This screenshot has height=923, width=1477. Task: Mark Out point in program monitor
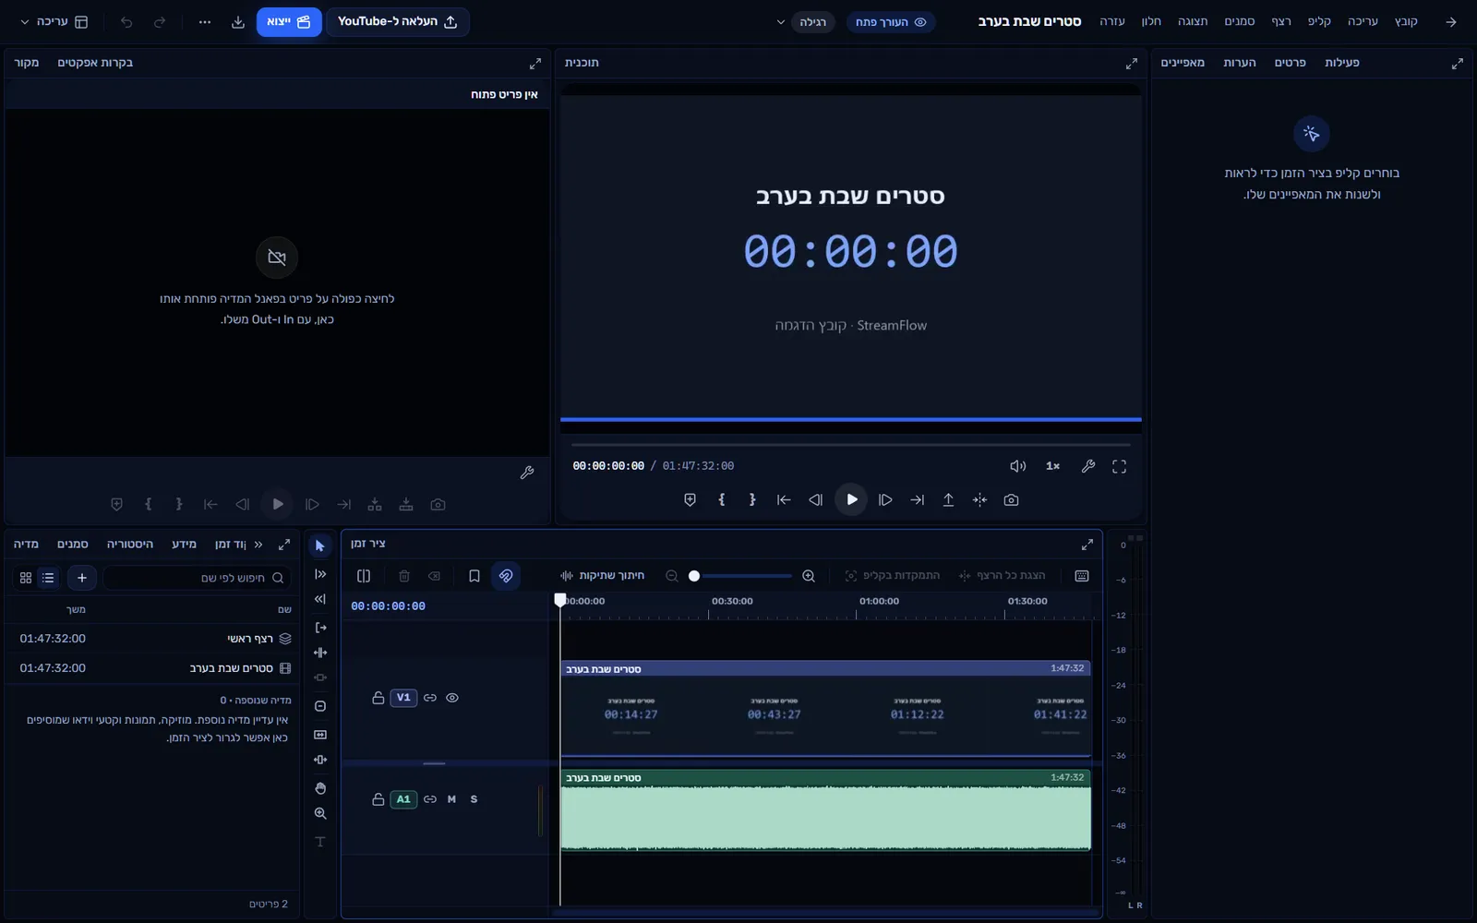pos(752,499)
